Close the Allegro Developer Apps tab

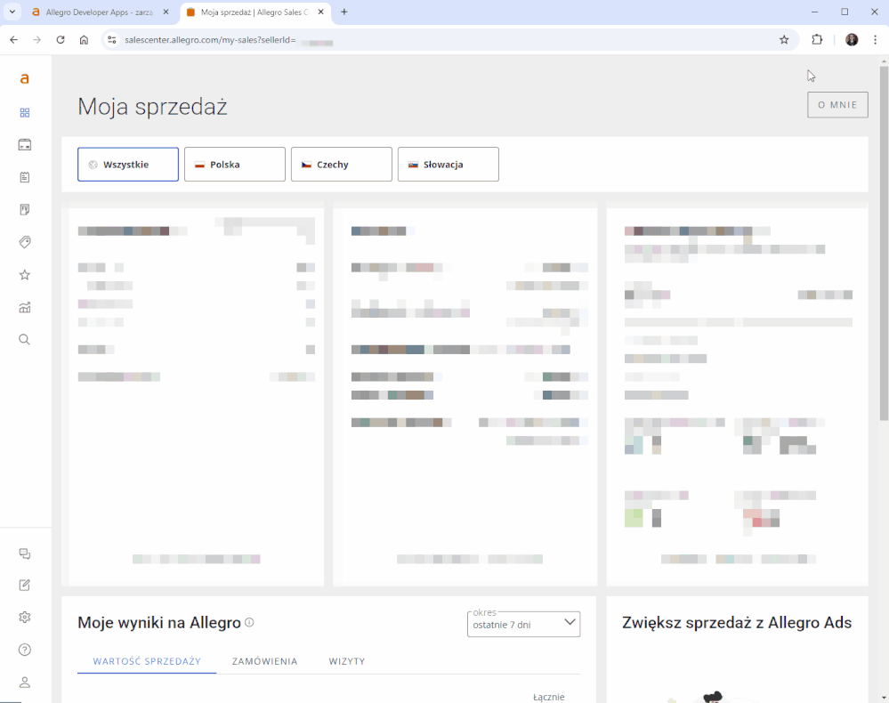(x=166, y=12)
